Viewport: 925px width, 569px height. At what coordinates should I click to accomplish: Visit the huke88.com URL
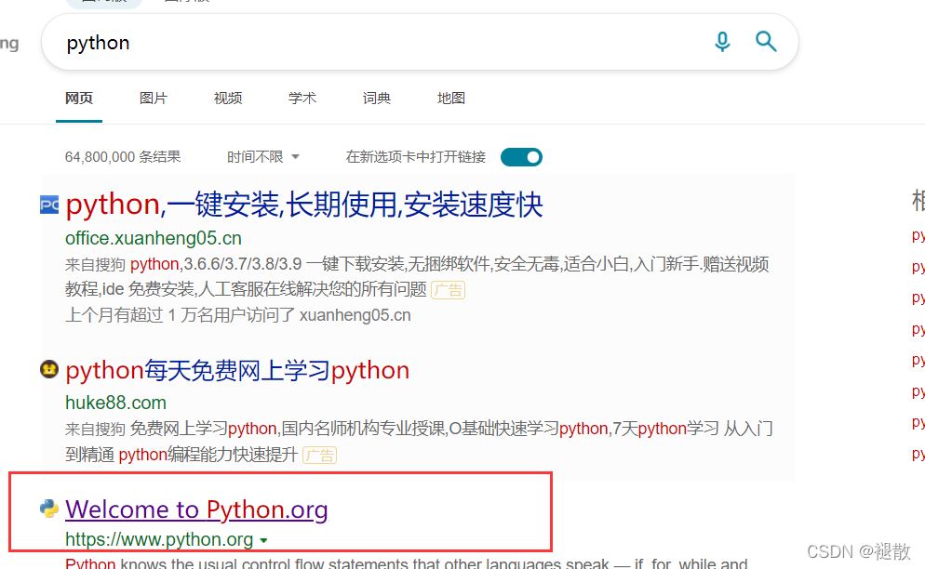tap(115, 403)
